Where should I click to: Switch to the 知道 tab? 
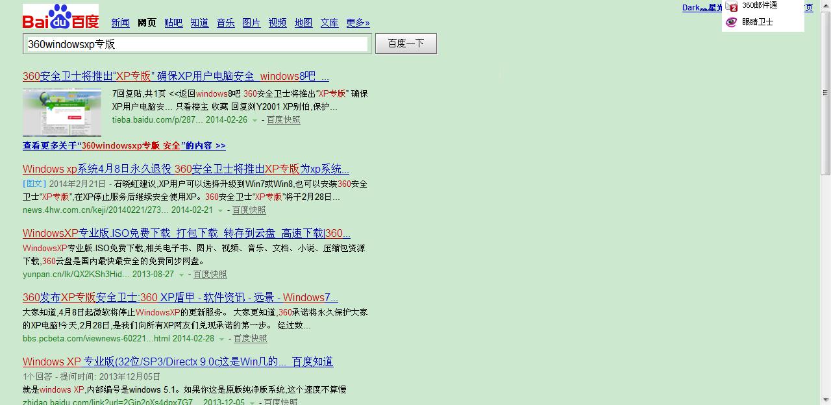pyautogui.click(x=199, y=23)
